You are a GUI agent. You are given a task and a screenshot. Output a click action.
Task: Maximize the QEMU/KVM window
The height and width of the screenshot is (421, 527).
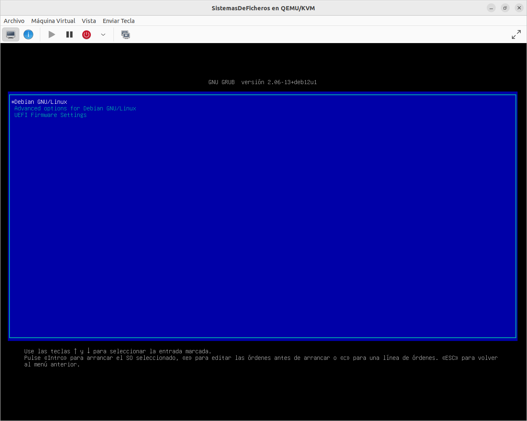505,8
